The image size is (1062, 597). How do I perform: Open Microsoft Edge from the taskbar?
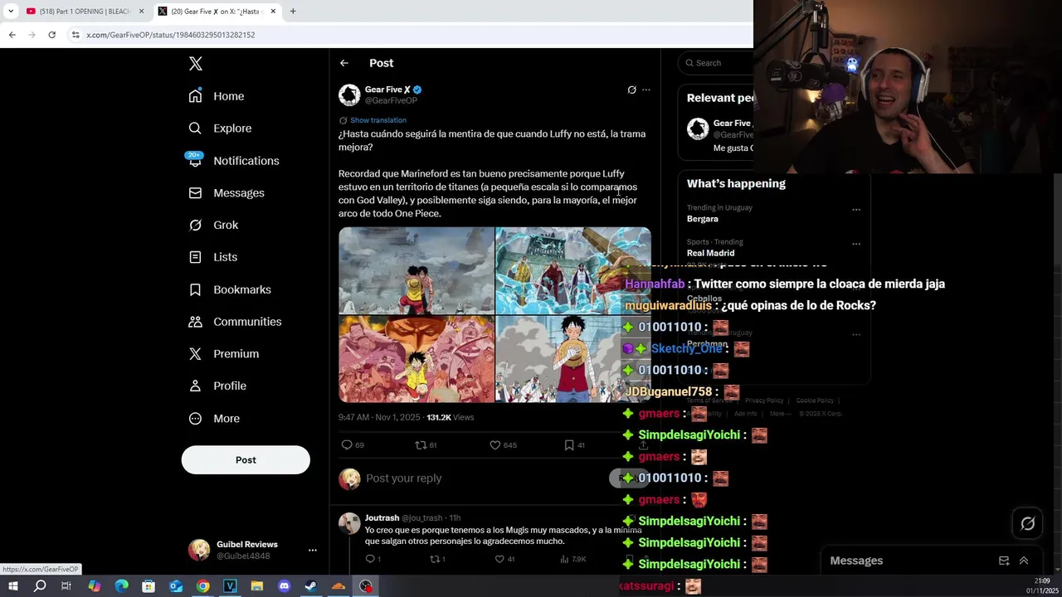(121, 586)
